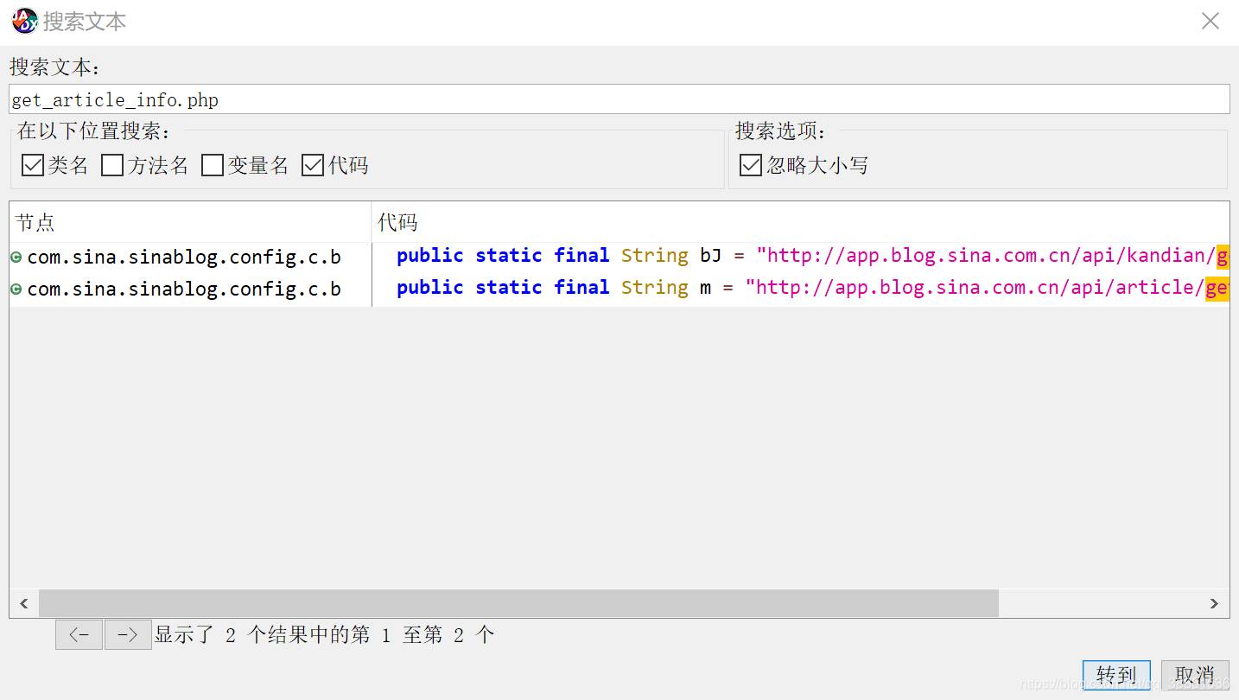Go to next results page arrow button
Image resolution: width=1239 pixels, height=700 pixels.
coord(128,635)
